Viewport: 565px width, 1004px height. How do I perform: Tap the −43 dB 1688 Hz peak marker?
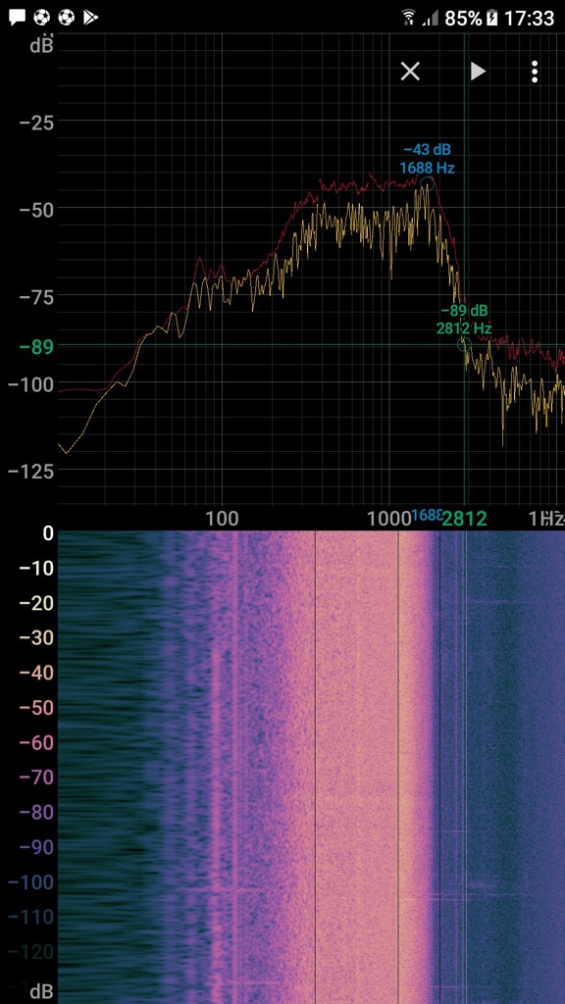428,160
